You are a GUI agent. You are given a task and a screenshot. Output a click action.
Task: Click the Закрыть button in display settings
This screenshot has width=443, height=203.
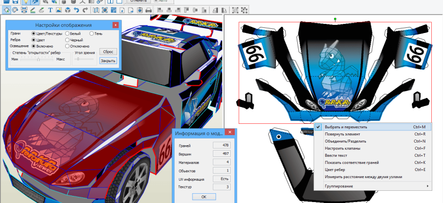point(108,60)
